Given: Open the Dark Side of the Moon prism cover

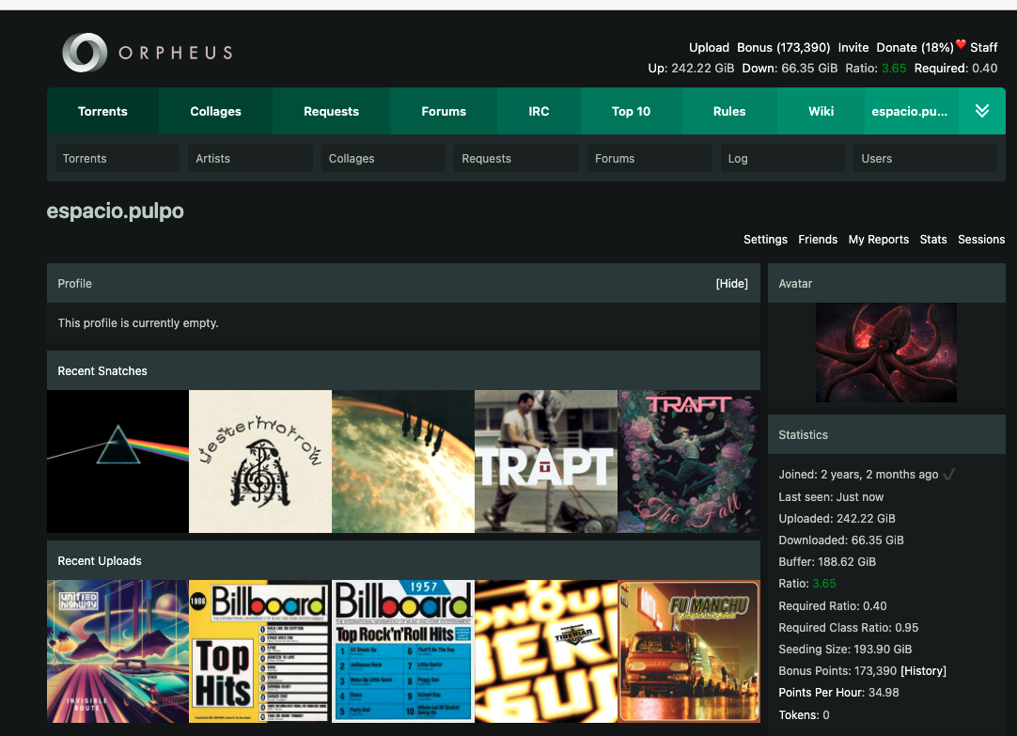Looking at the screenshot, I should (117, 461).
